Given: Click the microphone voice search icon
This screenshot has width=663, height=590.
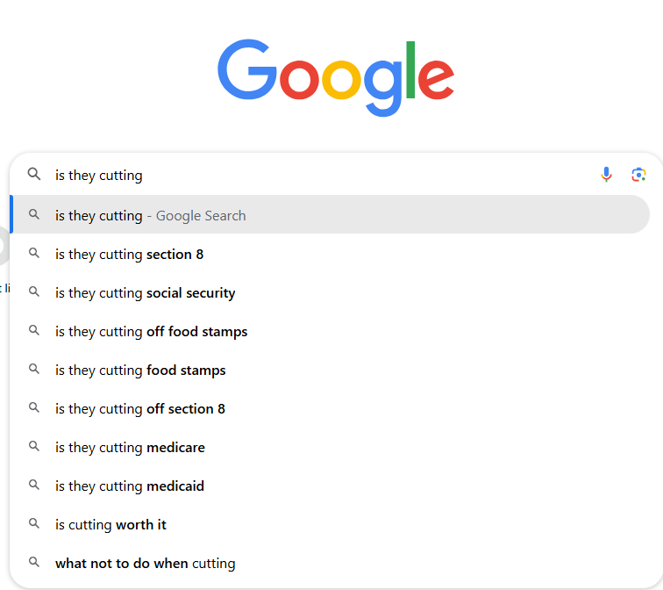Looking at the screenshot, I should 606,175.
